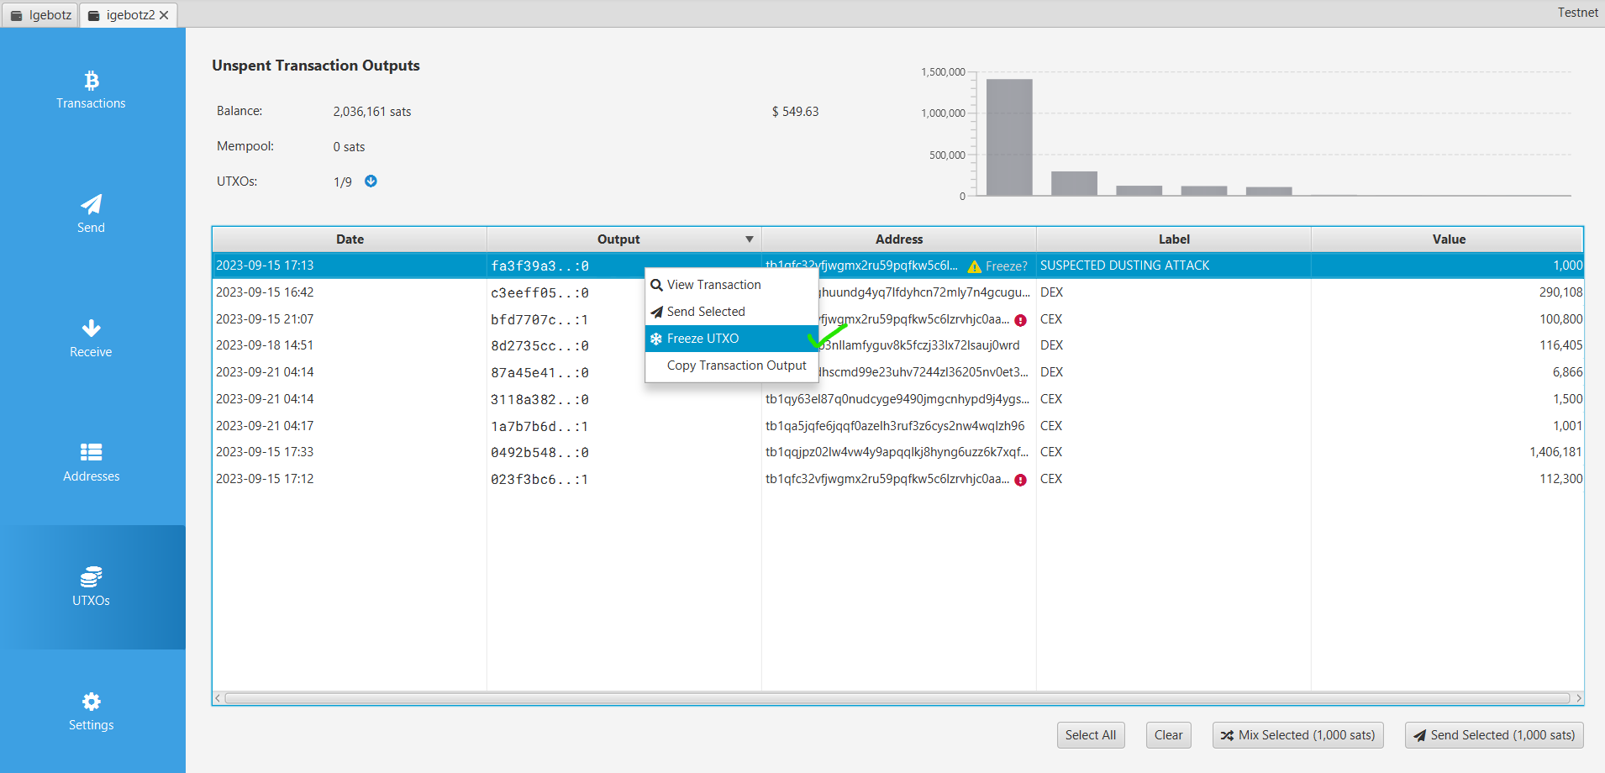Image resolution: width=1605 pixels, height=773 pixels.
Task: Click the Select All button
Action: tap(1091, 735)
